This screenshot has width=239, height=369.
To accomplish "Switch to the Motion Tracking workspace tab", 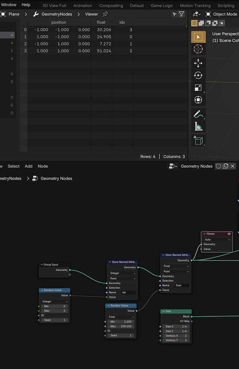I will (195, 6).
